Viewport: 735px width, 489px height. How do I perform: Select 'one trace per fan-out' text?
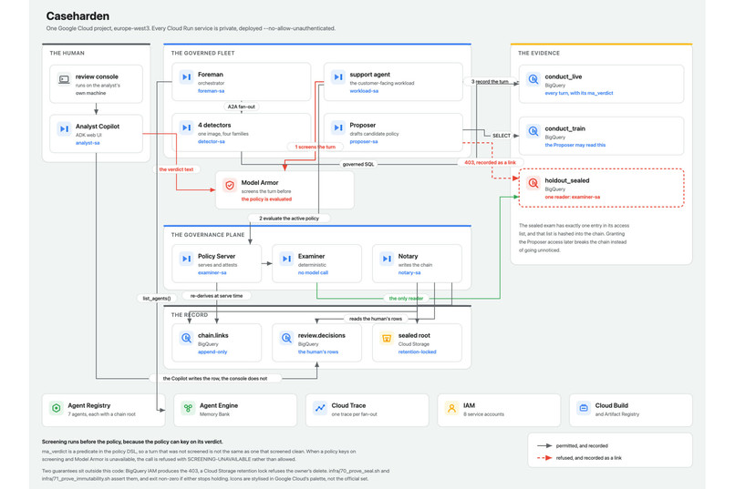point(354,414)
